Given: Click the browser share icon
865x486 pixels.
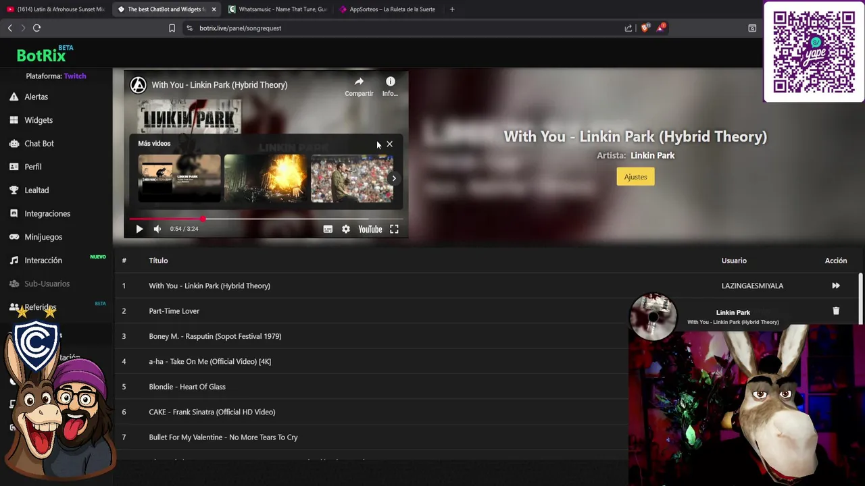Looking at the screenshot, I should coord(628,28).
